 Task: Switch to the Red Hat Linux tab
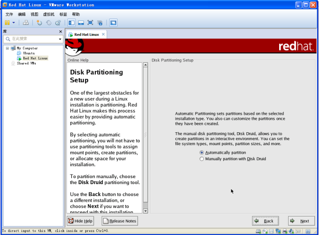(x=86, y=34)
